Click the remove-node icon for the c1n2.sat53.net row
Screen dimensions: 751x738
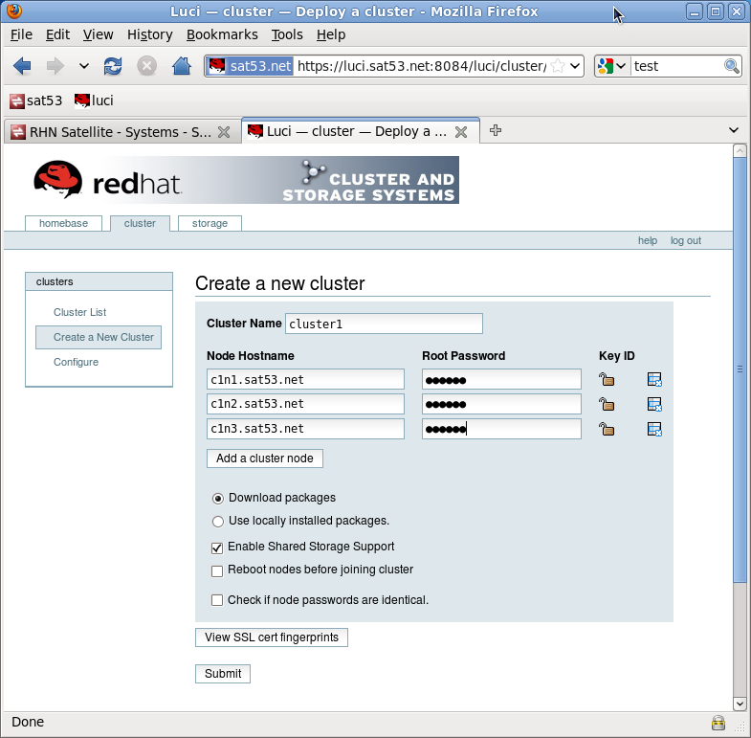pyautogui.click(x=654, y=405)
